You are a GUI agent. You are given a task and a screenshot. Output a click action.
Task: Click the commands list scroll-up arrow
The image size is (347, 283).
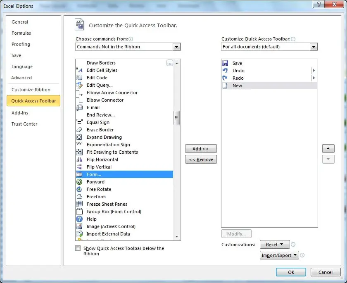pos(177,63)
